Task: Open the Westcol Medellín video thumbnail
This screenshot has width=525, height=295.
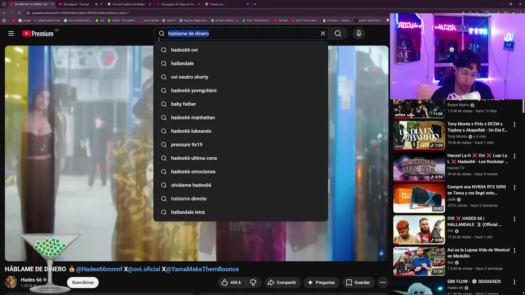Action: click(419, 261)
